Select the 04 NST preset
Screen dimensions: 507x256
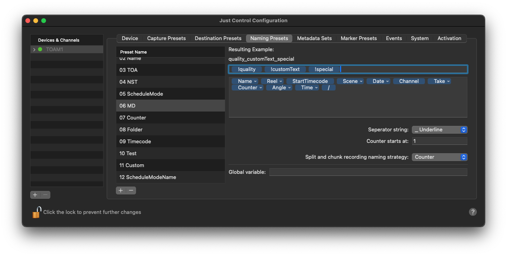tap(171, 82)
